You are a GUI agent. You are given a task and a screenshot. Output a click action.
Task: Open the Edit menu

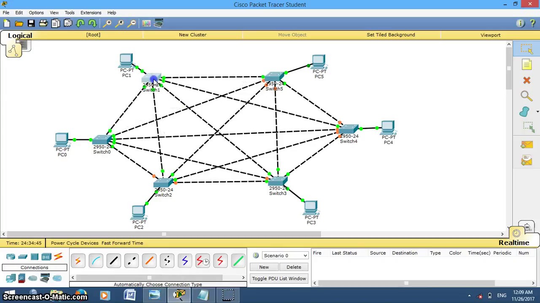(19, 13)
